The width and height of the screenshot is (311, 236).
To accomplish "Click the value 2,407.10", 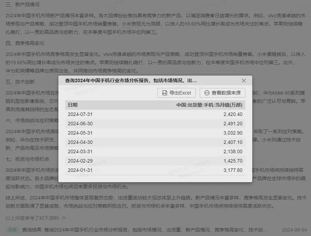I will (233, 142).
